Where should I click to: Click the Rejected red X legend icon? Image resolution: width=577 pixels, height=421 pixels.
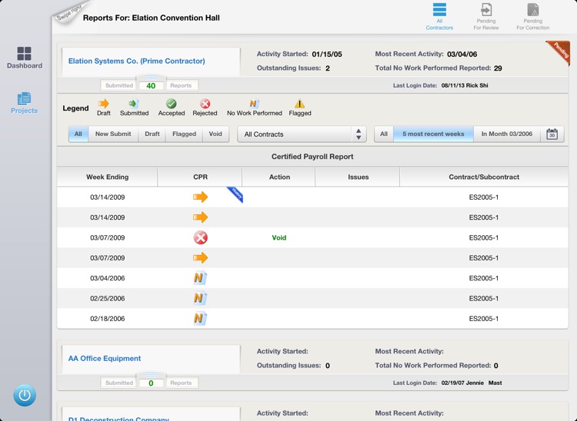pyautogui.click(x=205, y=104)
